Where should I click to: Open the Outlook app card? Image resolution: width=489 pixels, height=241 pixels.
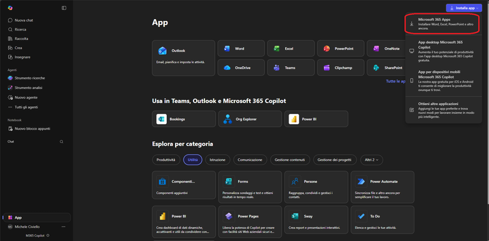[x=183, y=58]
